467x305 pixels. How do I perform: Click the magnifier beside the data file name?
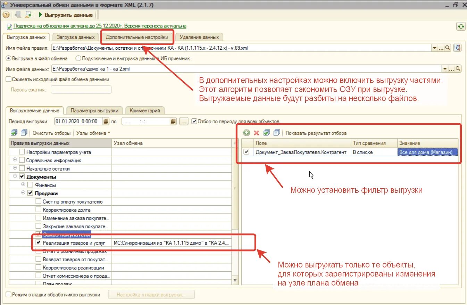click(458, 69)
